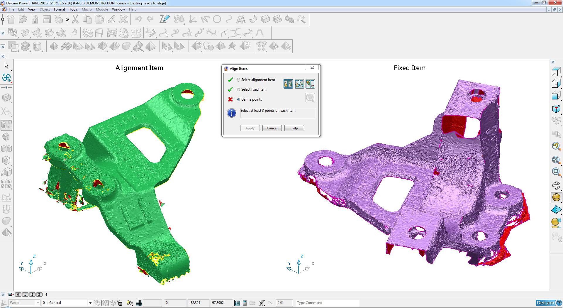This screenshot has height=308, width=563.
Task: Open the Annotation text tool
Action: (x=241, y=20)
